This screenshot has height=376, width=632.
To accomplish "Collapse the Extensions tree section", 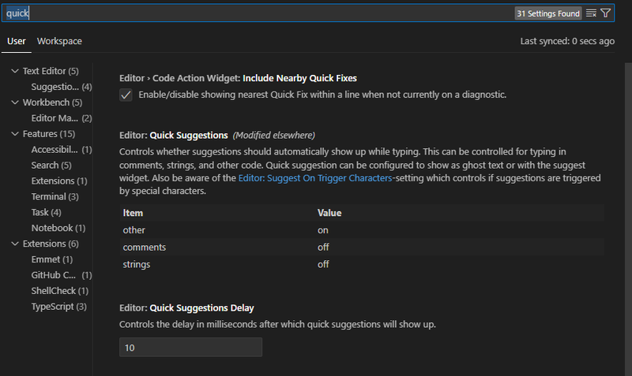I will point(15,244).
